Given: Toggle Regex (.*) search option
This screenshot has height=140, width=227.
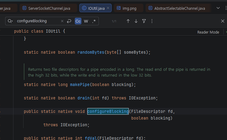Looking at the screenshot, I should 94,21.
